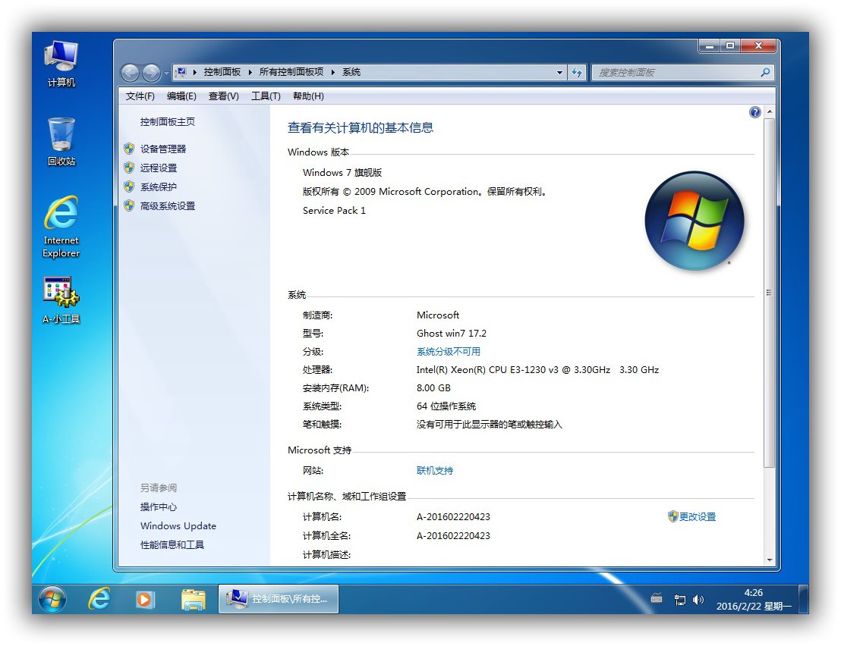841x646 pixels.
Task: Expand the 控制面板 breadcrumb arrow
Action: click(250, 72)
